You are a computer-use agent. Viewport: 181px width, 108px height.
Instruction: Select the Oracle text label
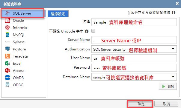(18, 21)
